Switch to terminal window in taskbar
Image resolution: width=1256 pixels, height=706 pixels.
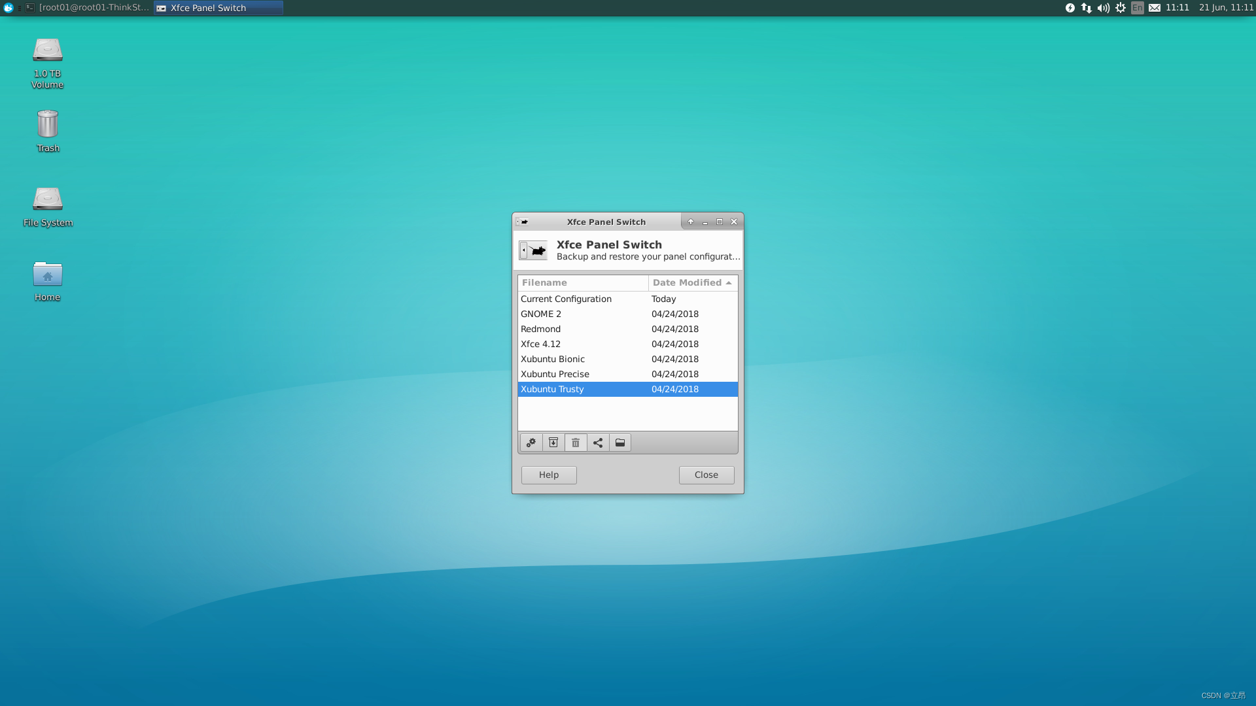(x=88, y=8)
